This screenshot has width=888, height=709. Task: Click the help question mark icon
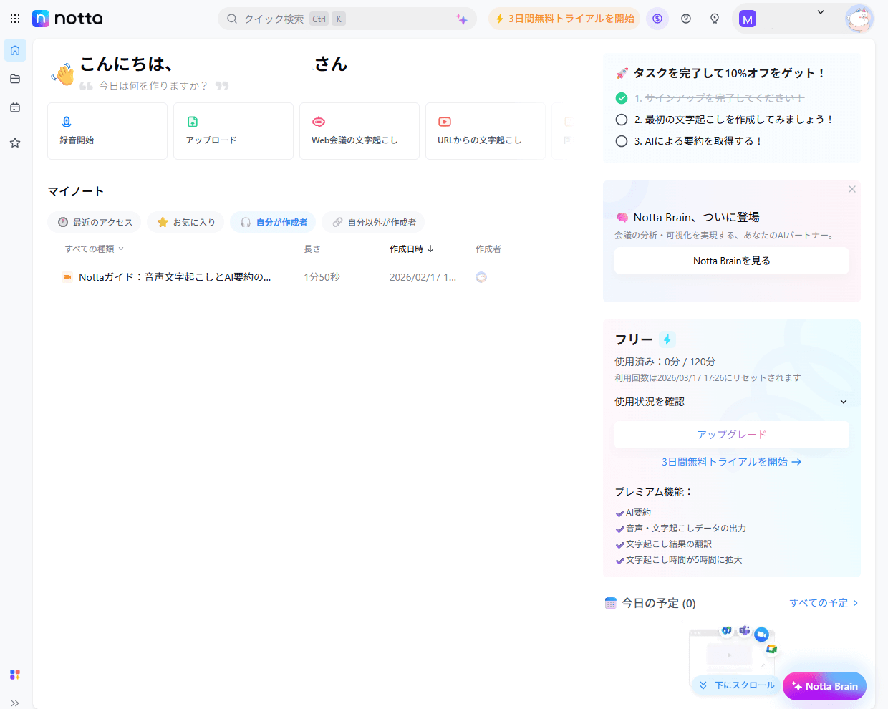(686, 19)
